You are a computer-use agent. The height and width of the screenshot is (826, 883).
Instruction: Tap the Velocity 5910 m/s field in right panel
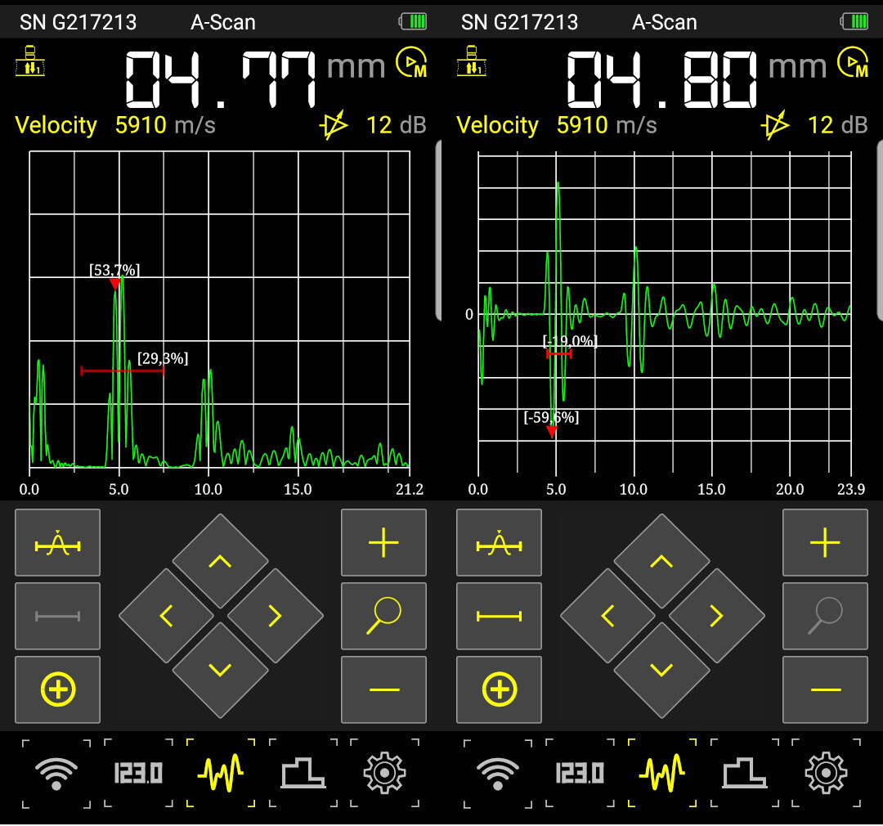(x=556, y=125)
